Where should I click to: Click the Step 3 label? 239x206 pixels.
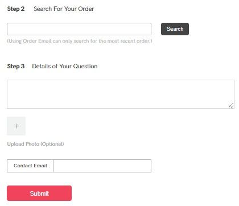point(16,66)
